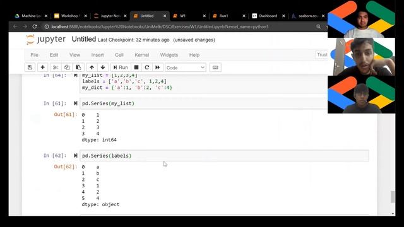
Task: Save notebook with the floppy disk icon
Action: (x=30, y=67)
